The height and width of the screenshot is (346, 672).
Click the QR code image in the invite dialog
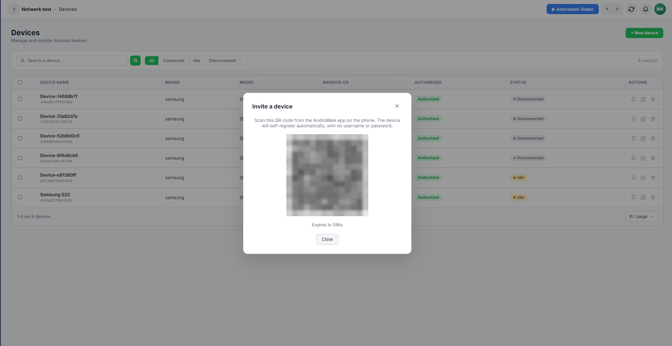[327, 175]
